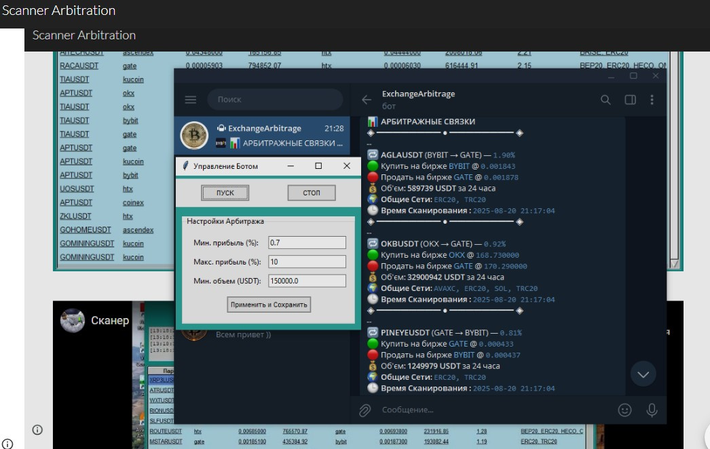Click the Сообщение message input field

[489, 410]
